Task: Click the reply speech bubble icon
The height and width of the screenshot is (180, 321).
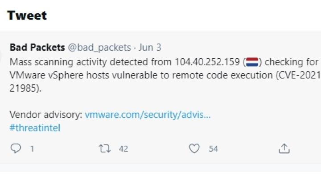Action: pos(16,148)
